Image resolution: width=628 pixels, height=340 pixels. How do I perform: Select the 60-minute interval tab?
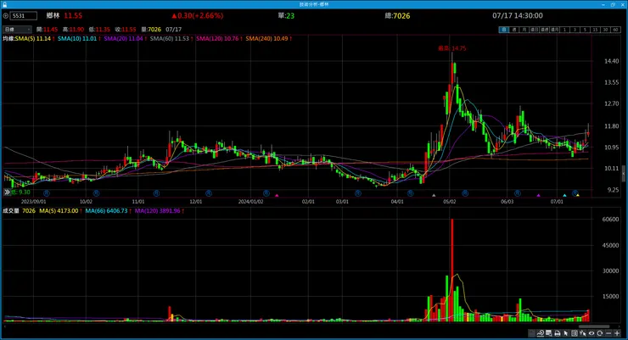(x=615, y=30)
